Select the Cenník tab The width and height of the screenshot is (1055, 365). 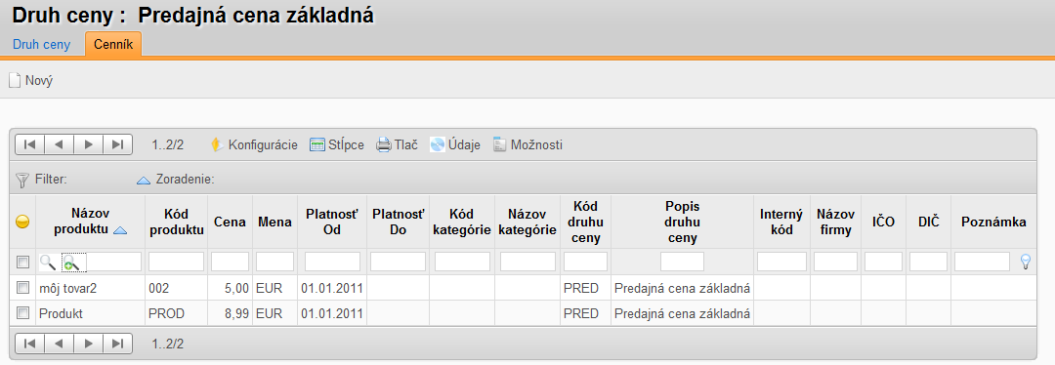click(113, 45)
